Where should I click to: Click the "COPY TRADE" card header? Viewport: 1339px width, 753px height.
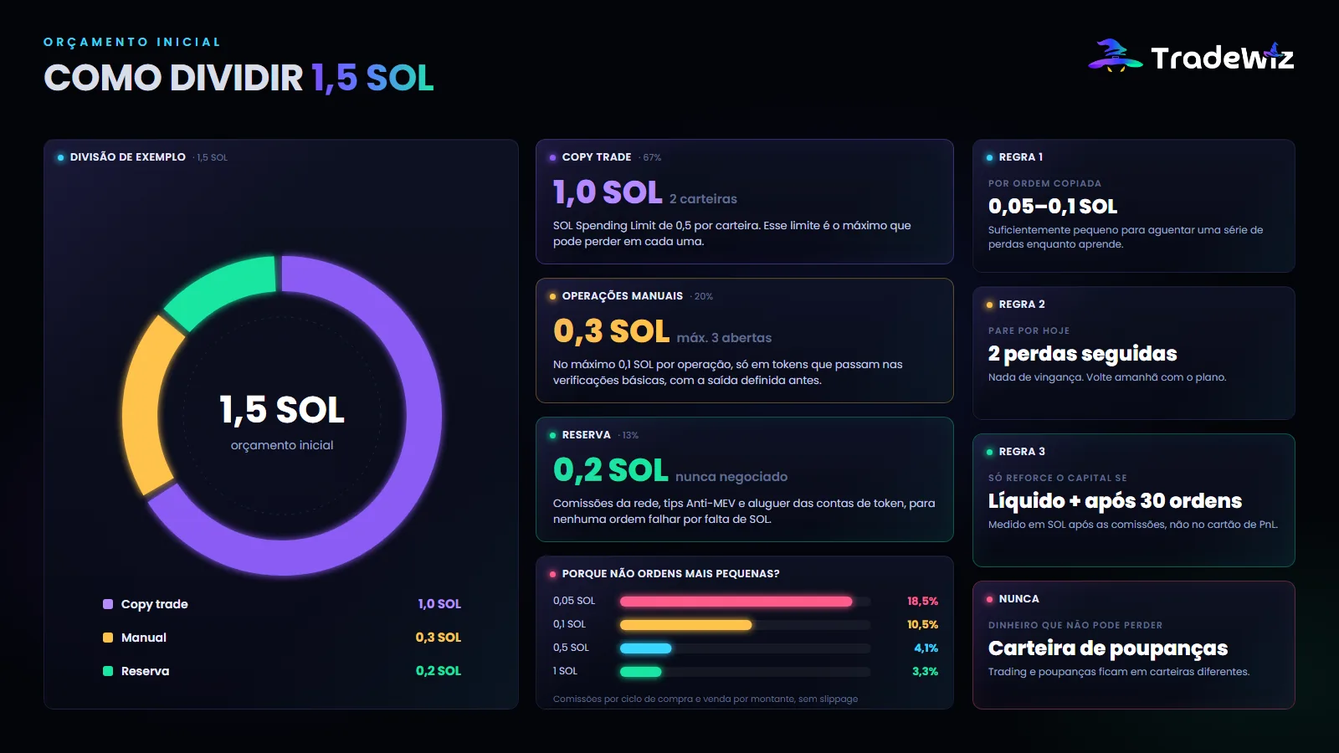click(597, 157)
